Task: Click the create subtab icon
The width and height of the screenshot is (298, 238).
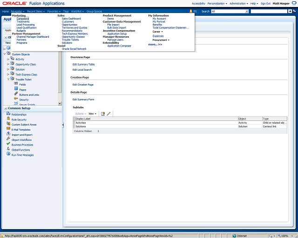Action: (103, 114)
